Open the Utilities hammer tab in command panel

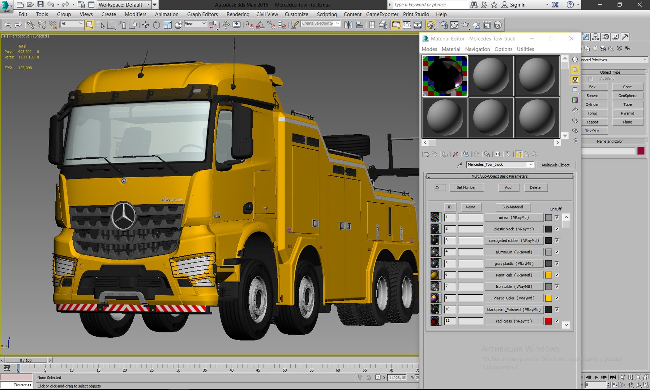click(625, 36)
